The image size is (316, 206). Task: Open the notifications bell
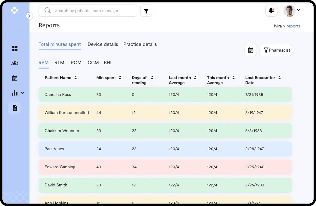click(x=271, y=11)
